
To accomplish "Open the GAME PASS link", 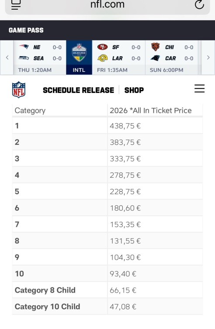I will 26,30.
